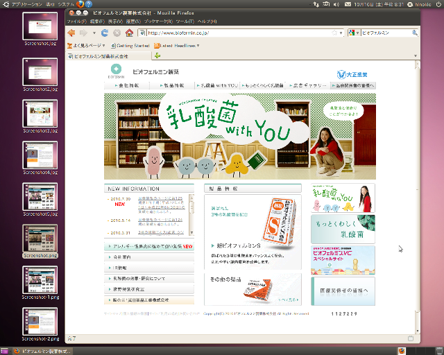Click the network connection indicator icon
Viewport: 444px width, 355px height.
316,4
